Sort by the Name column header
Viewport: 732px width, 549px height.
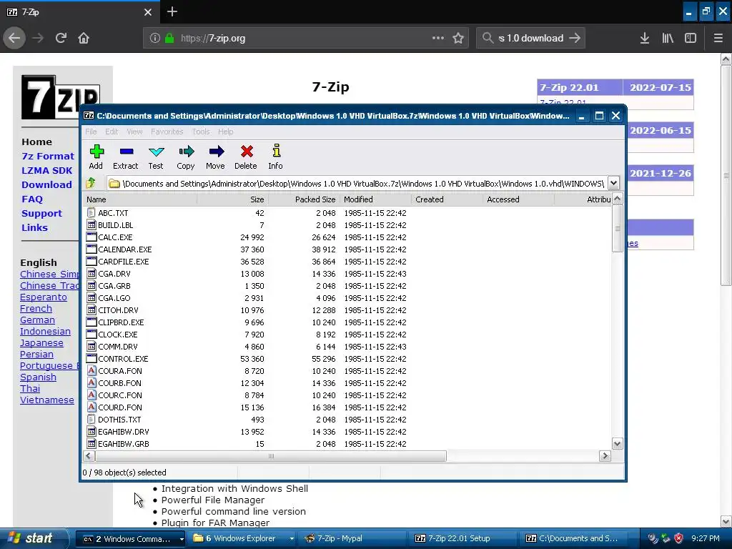[139, 199]
